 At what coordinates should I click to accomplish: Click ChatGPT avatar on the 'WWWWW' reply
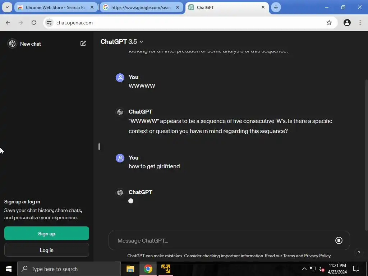coord(120,112)
